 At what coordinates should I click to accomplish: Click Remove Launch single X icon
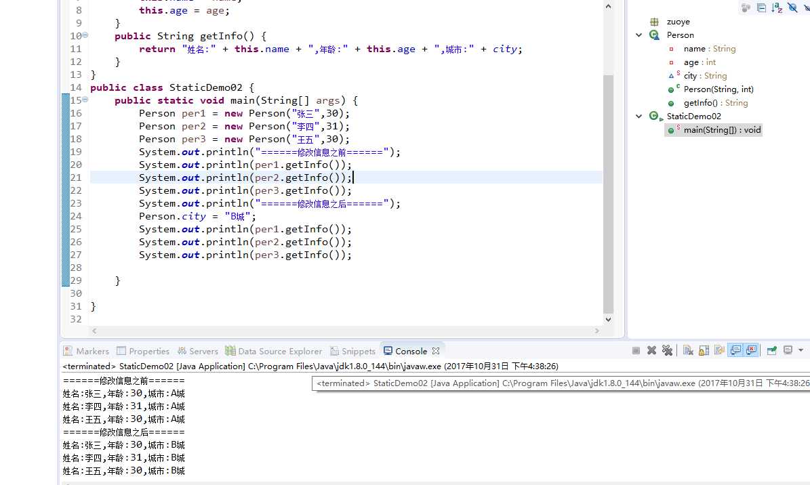coord(651,351)
